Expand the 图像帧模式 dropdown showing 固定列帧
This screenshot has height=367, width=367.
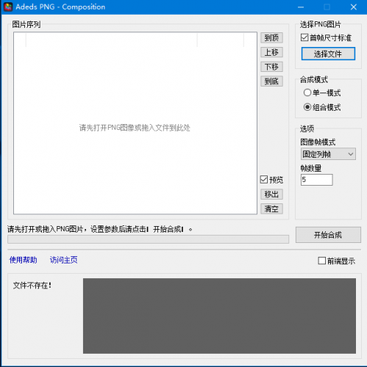pos(328,154)
